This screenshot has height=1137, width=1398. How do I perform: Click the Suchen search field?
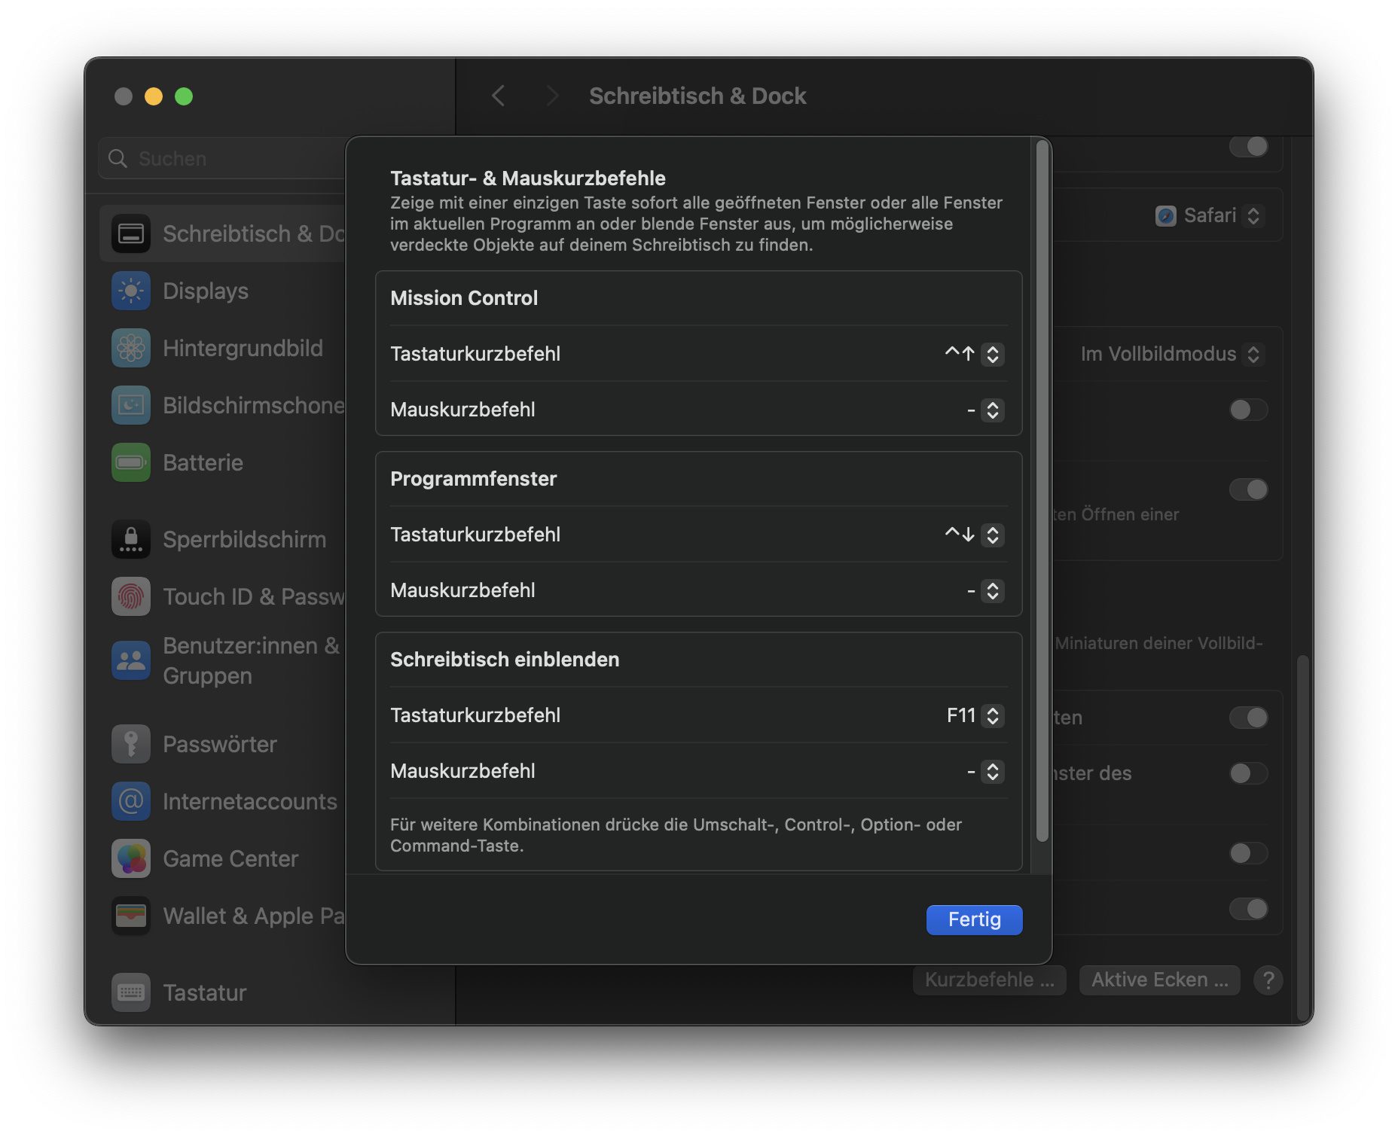click(x=226, y=159)
